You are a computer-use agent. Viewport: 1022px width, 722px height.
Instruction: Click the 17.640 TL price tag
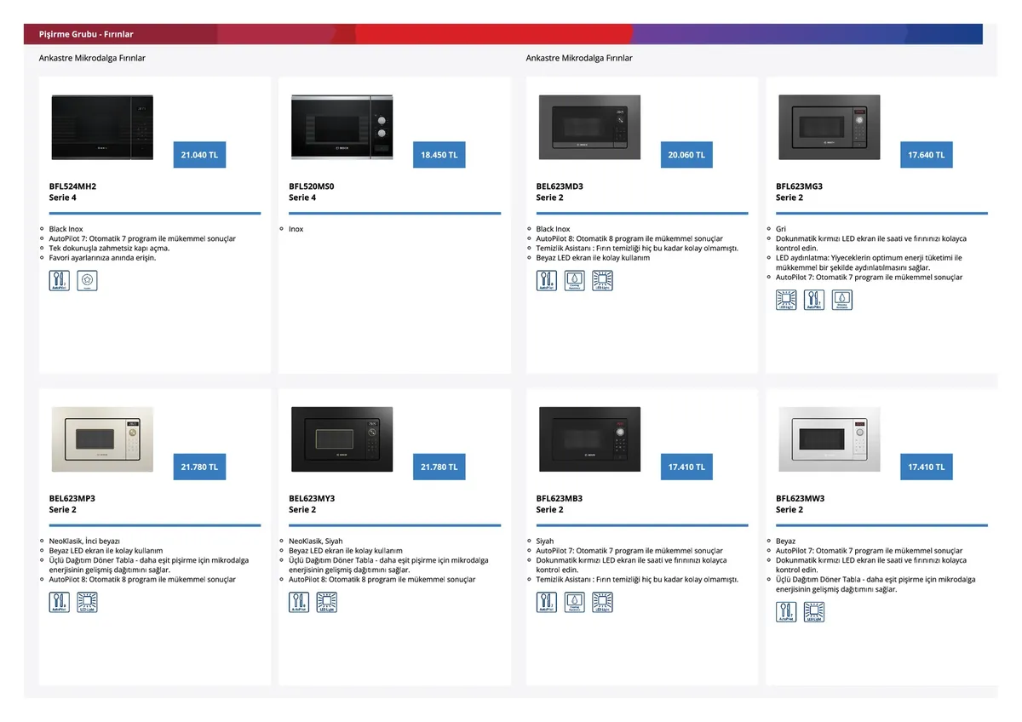926,155
